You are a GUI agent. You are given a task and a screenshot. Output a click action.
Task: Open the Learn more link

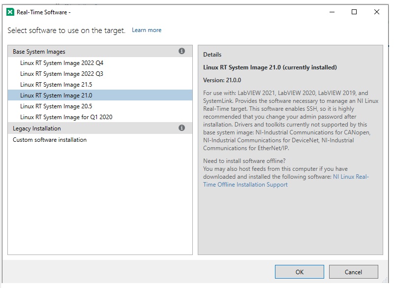point(147,30)
